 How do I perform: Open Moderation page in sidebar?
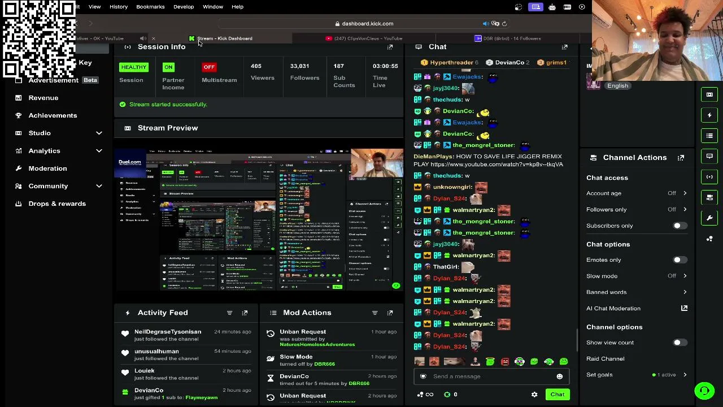pyautogui.click(x=47, y=168)
